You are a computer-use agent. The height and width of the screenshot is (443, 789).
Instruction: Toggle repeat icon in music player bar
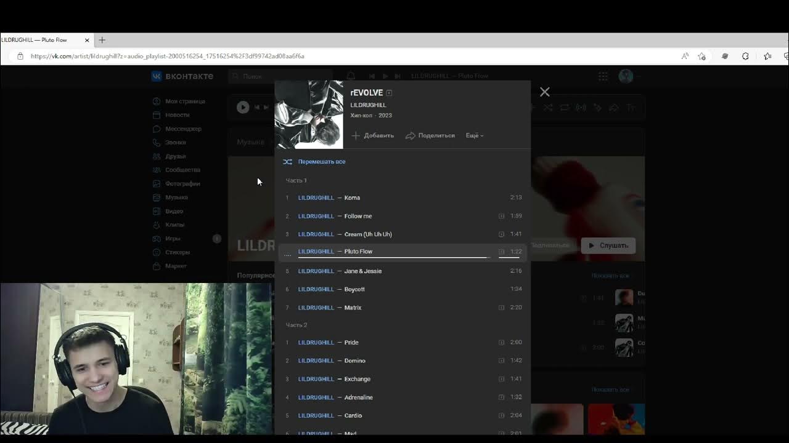pos(564,107)
